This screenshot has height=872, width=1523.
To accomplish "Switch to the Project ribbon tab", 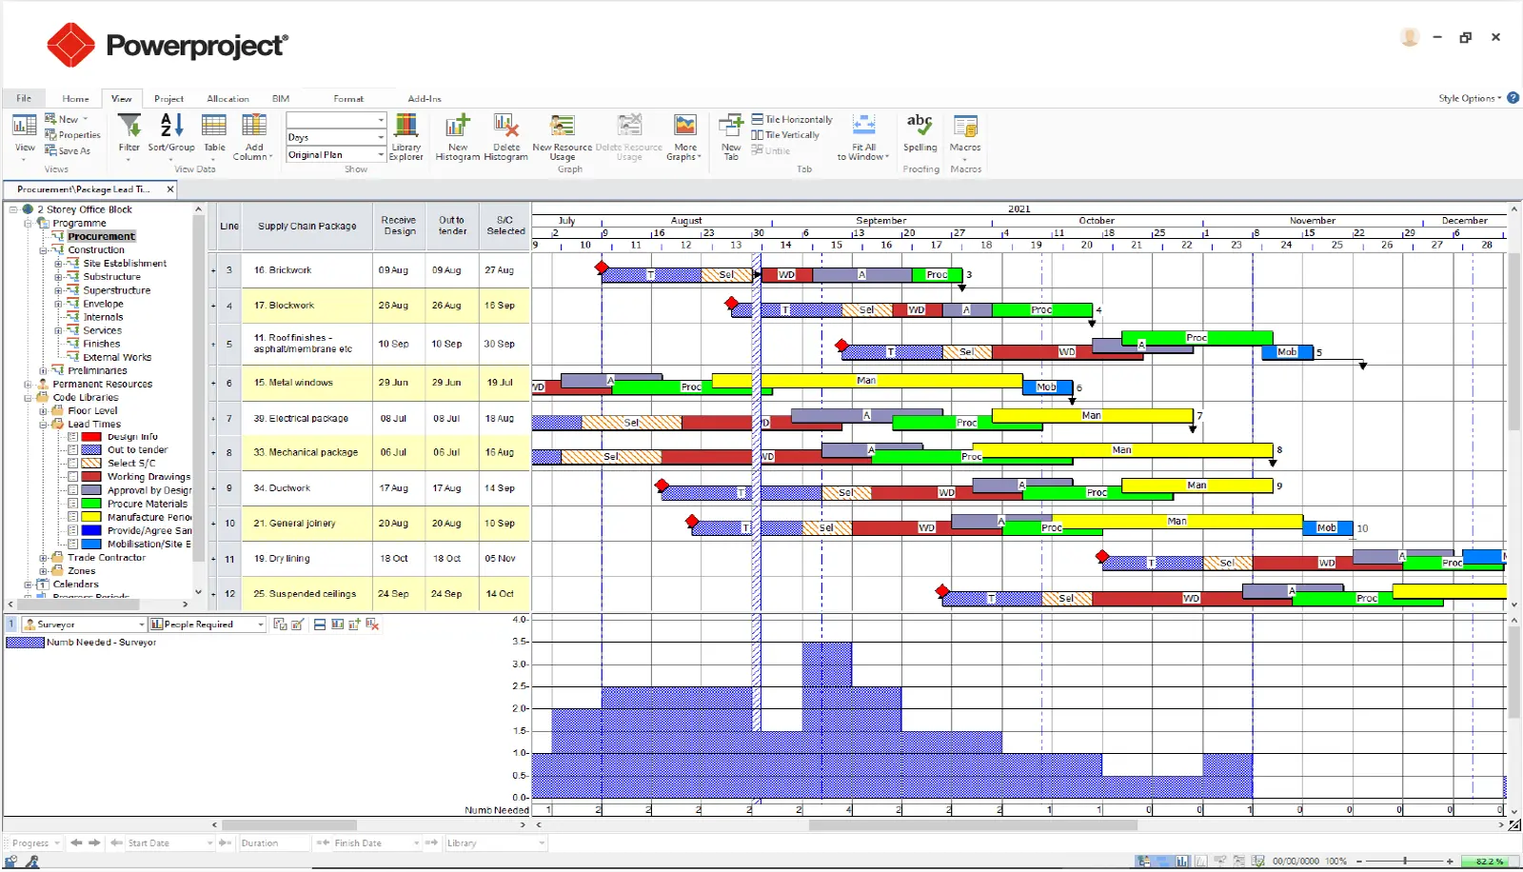I will click(x=168, y=98).
